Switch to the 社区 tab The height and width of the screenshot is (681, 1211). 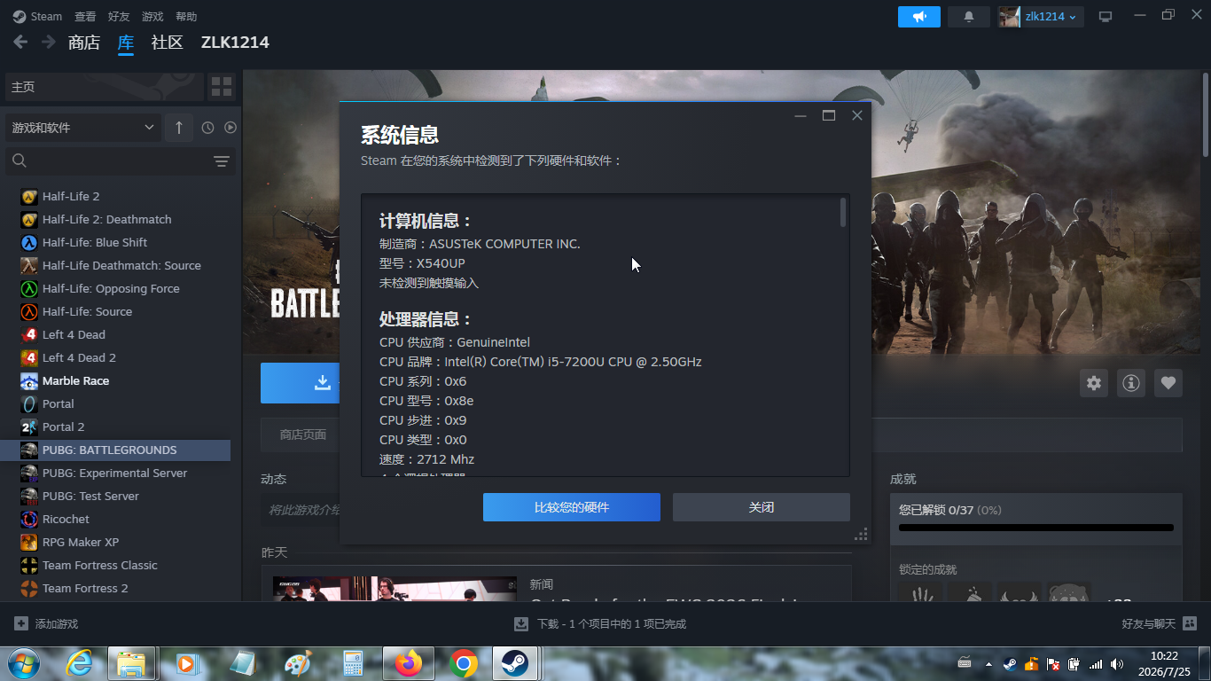167,43
